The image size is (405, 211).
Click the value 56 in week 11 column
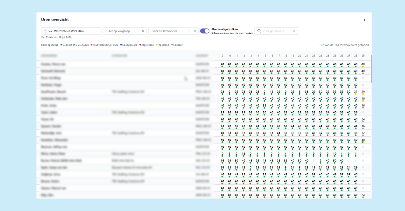[237, 126]
